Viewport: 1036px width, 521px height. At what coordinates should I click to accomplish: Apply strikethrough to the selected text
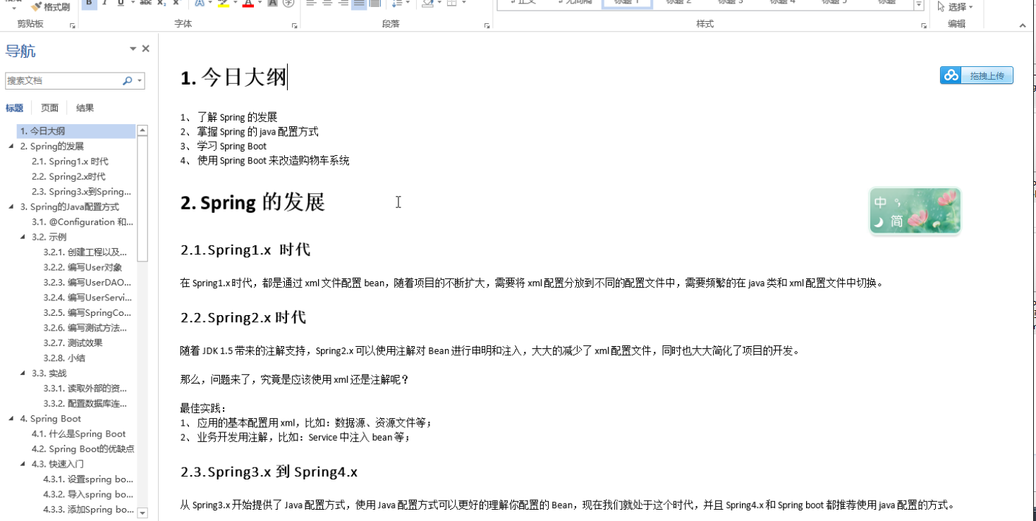click(145, 3)
